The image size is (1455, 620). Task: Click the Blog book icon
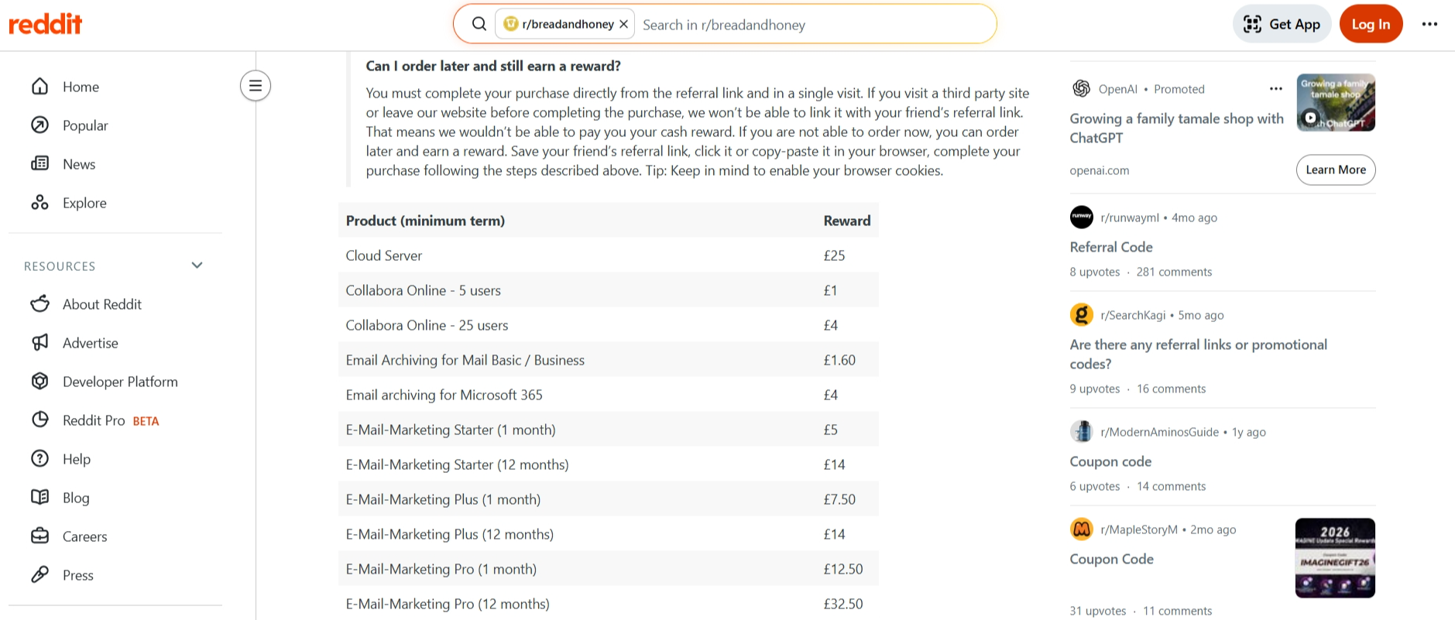coord(40,498)
